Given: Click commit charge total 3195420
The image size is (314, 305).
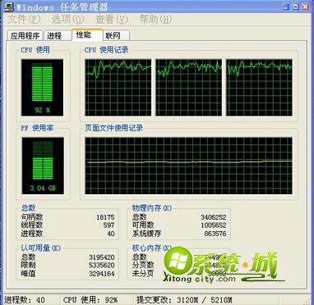Looking at the screenshot, I should click(102, 257).
